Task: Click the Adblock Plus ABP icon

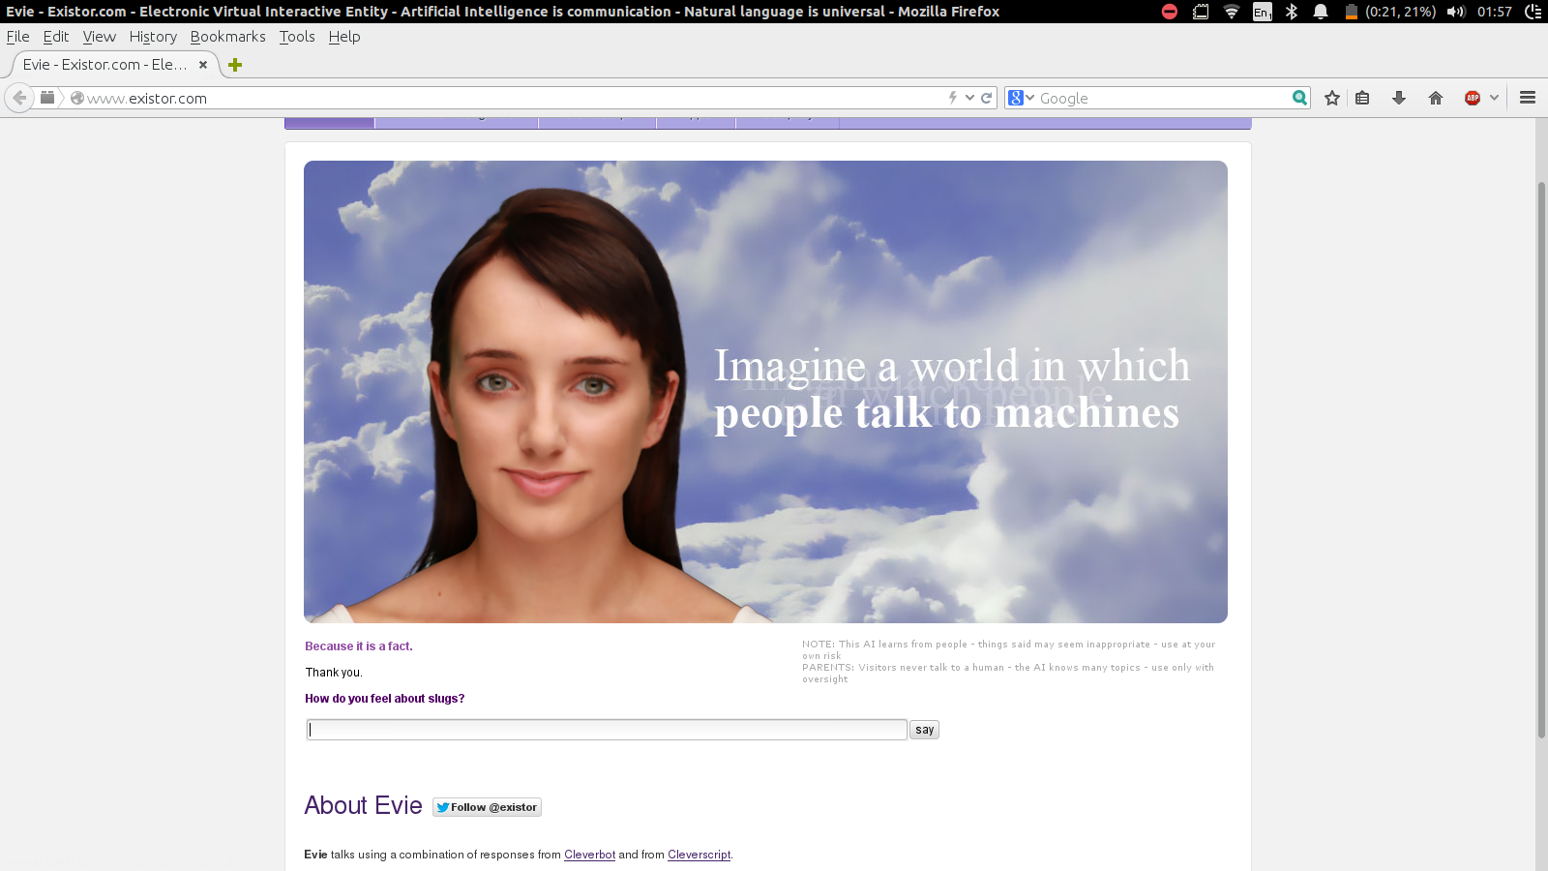Action: [1473, 98]
